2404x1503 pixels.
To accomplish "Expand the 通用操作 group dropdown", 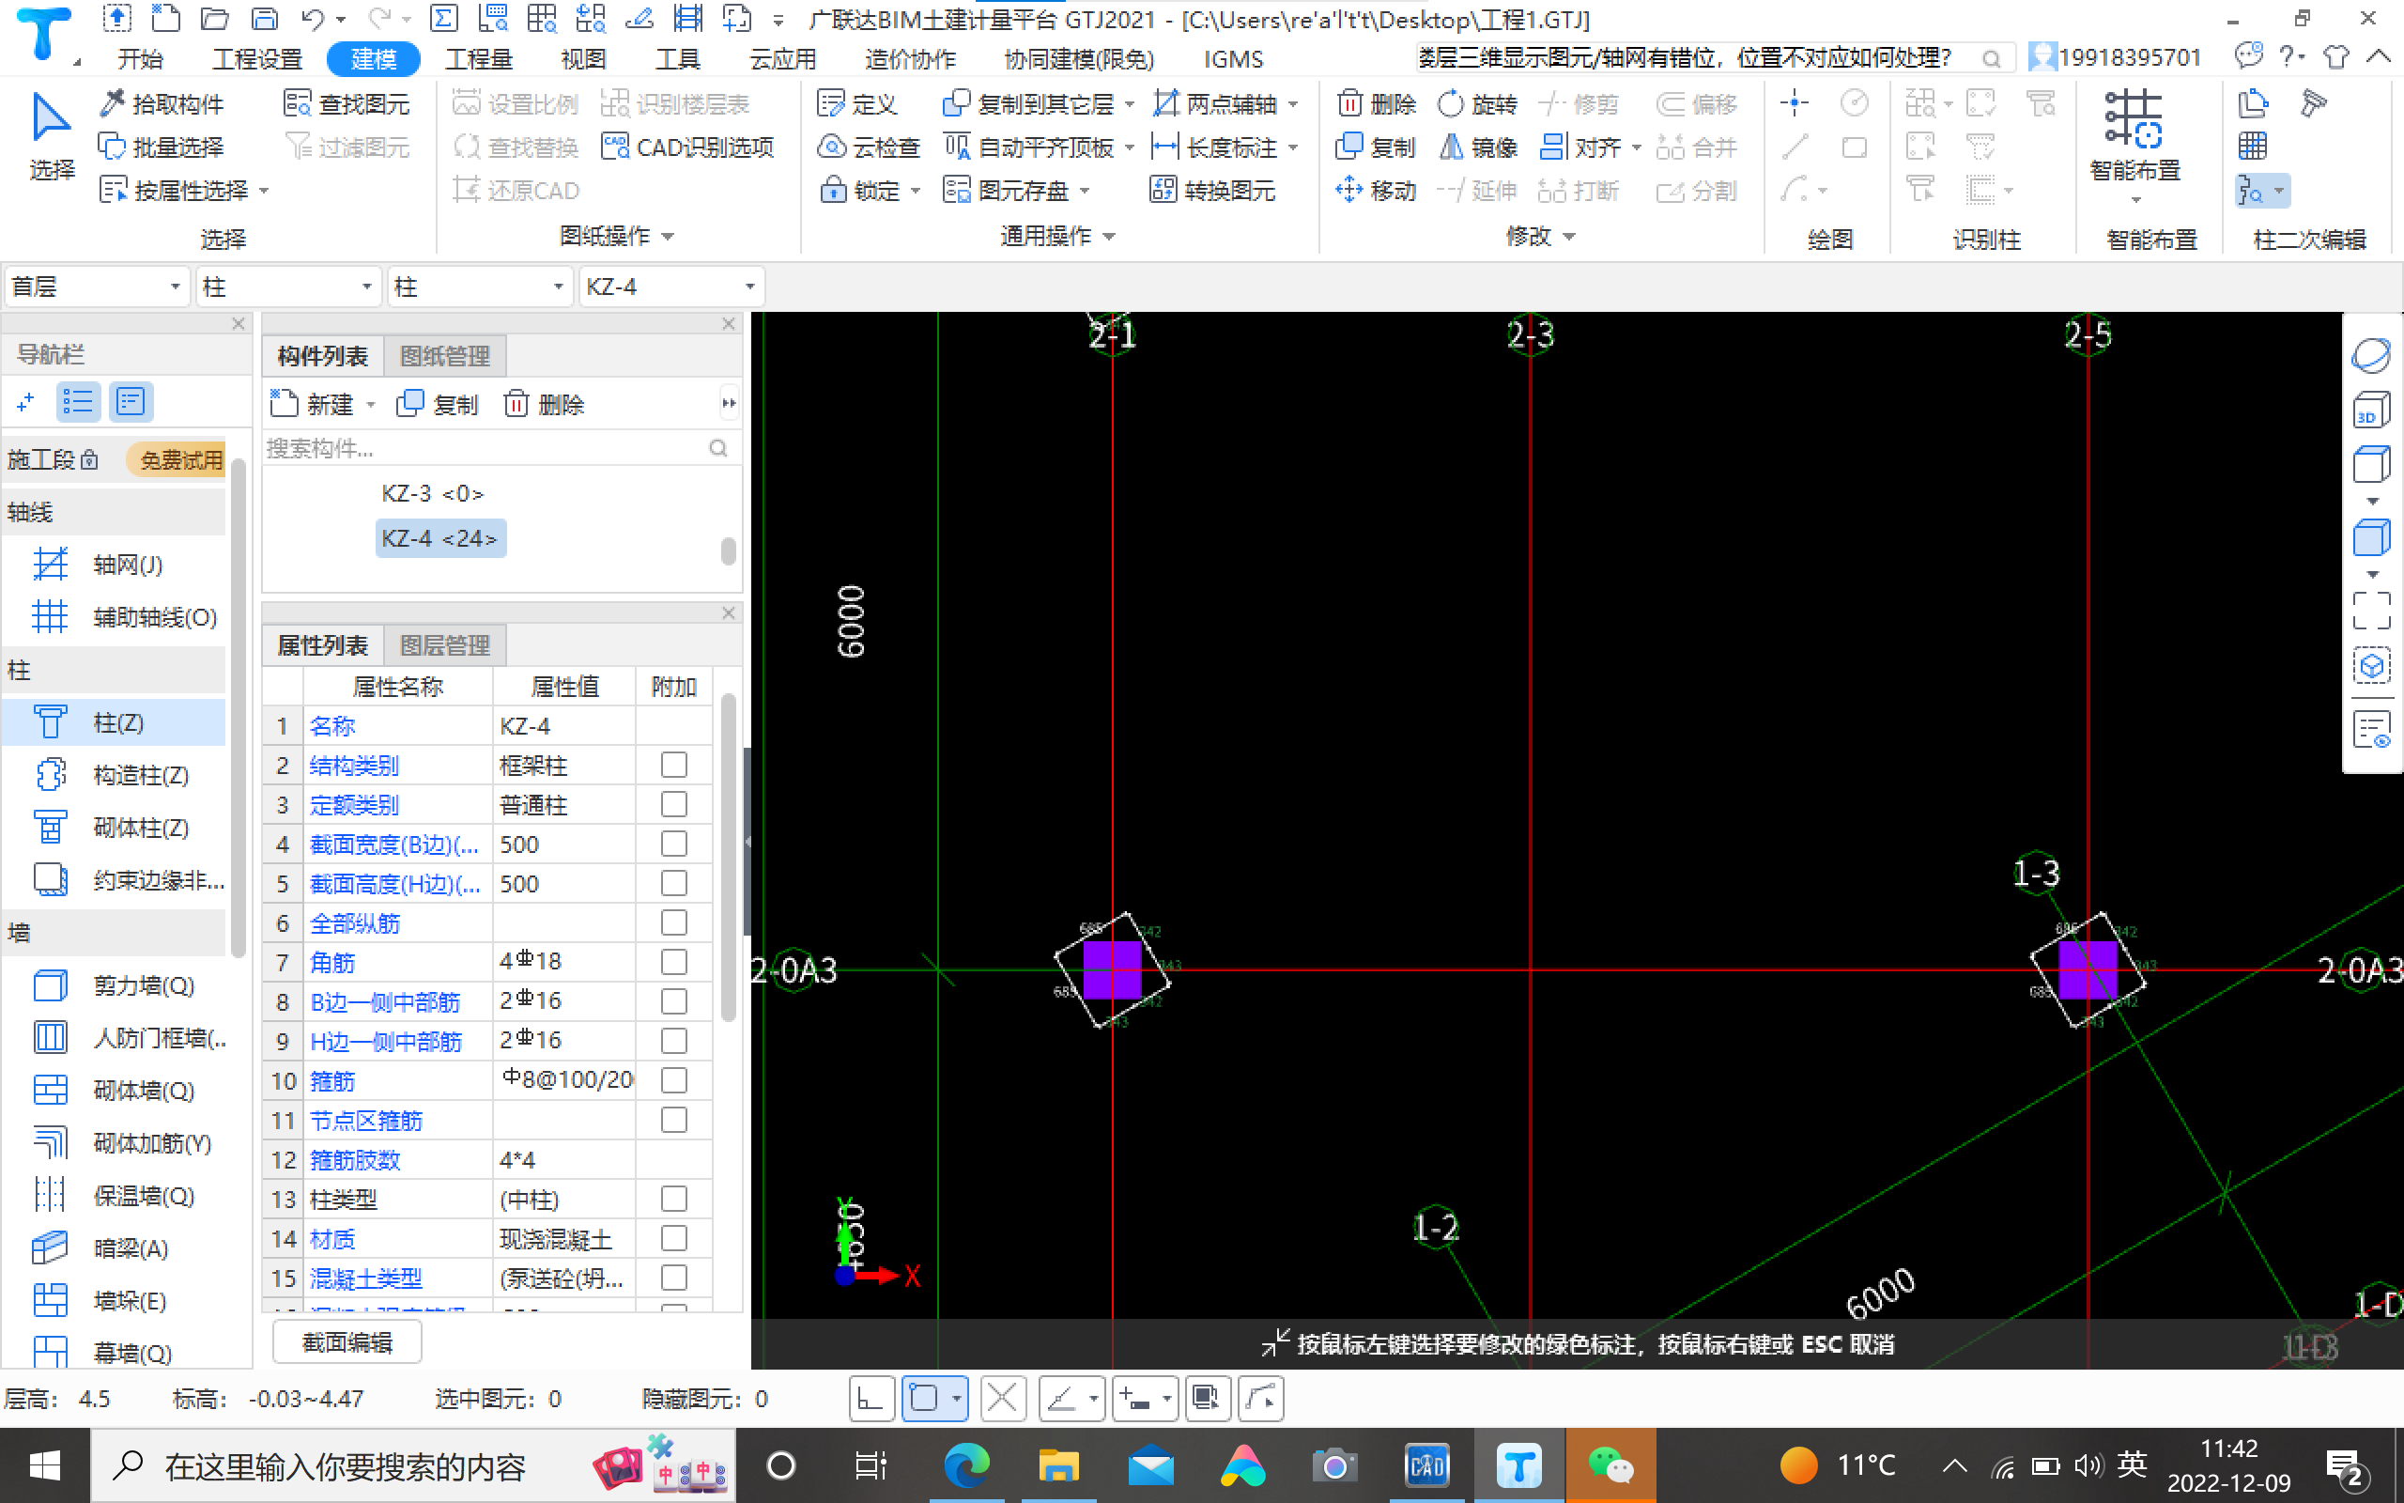I will pyautogui.click(x=1110, y=237).
